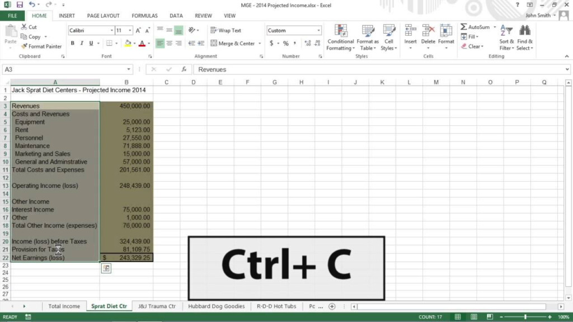The image size is (573, 322).
Task: Switch to the FORMULAS ribbon tab
Action: coord(144,15)
